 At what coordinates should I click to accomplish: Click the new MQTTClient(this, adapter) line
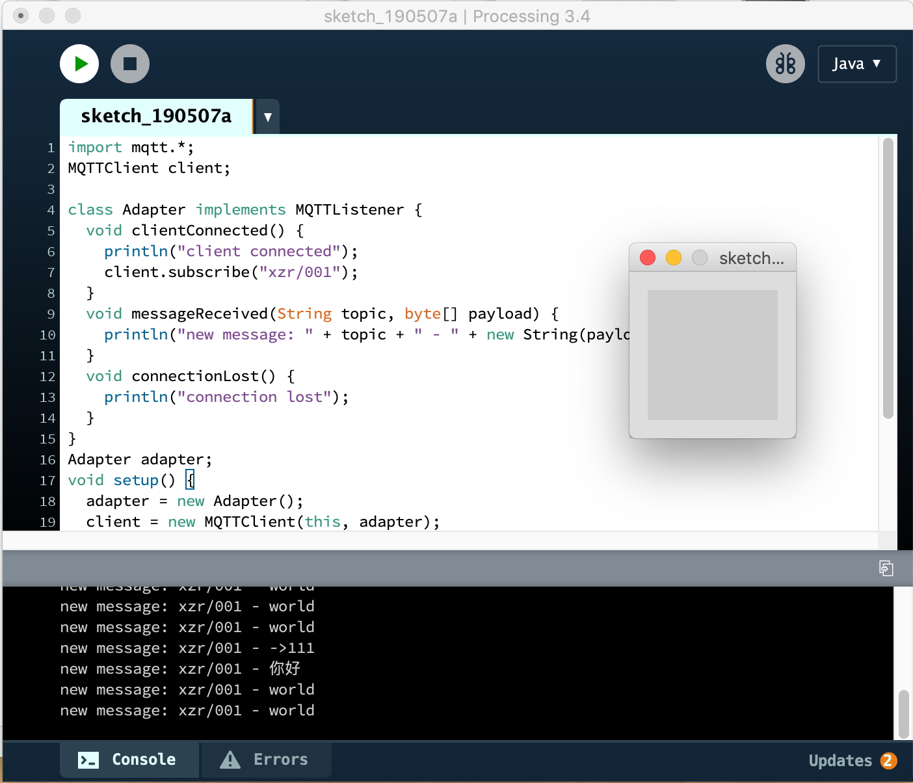tap(263, 522)
